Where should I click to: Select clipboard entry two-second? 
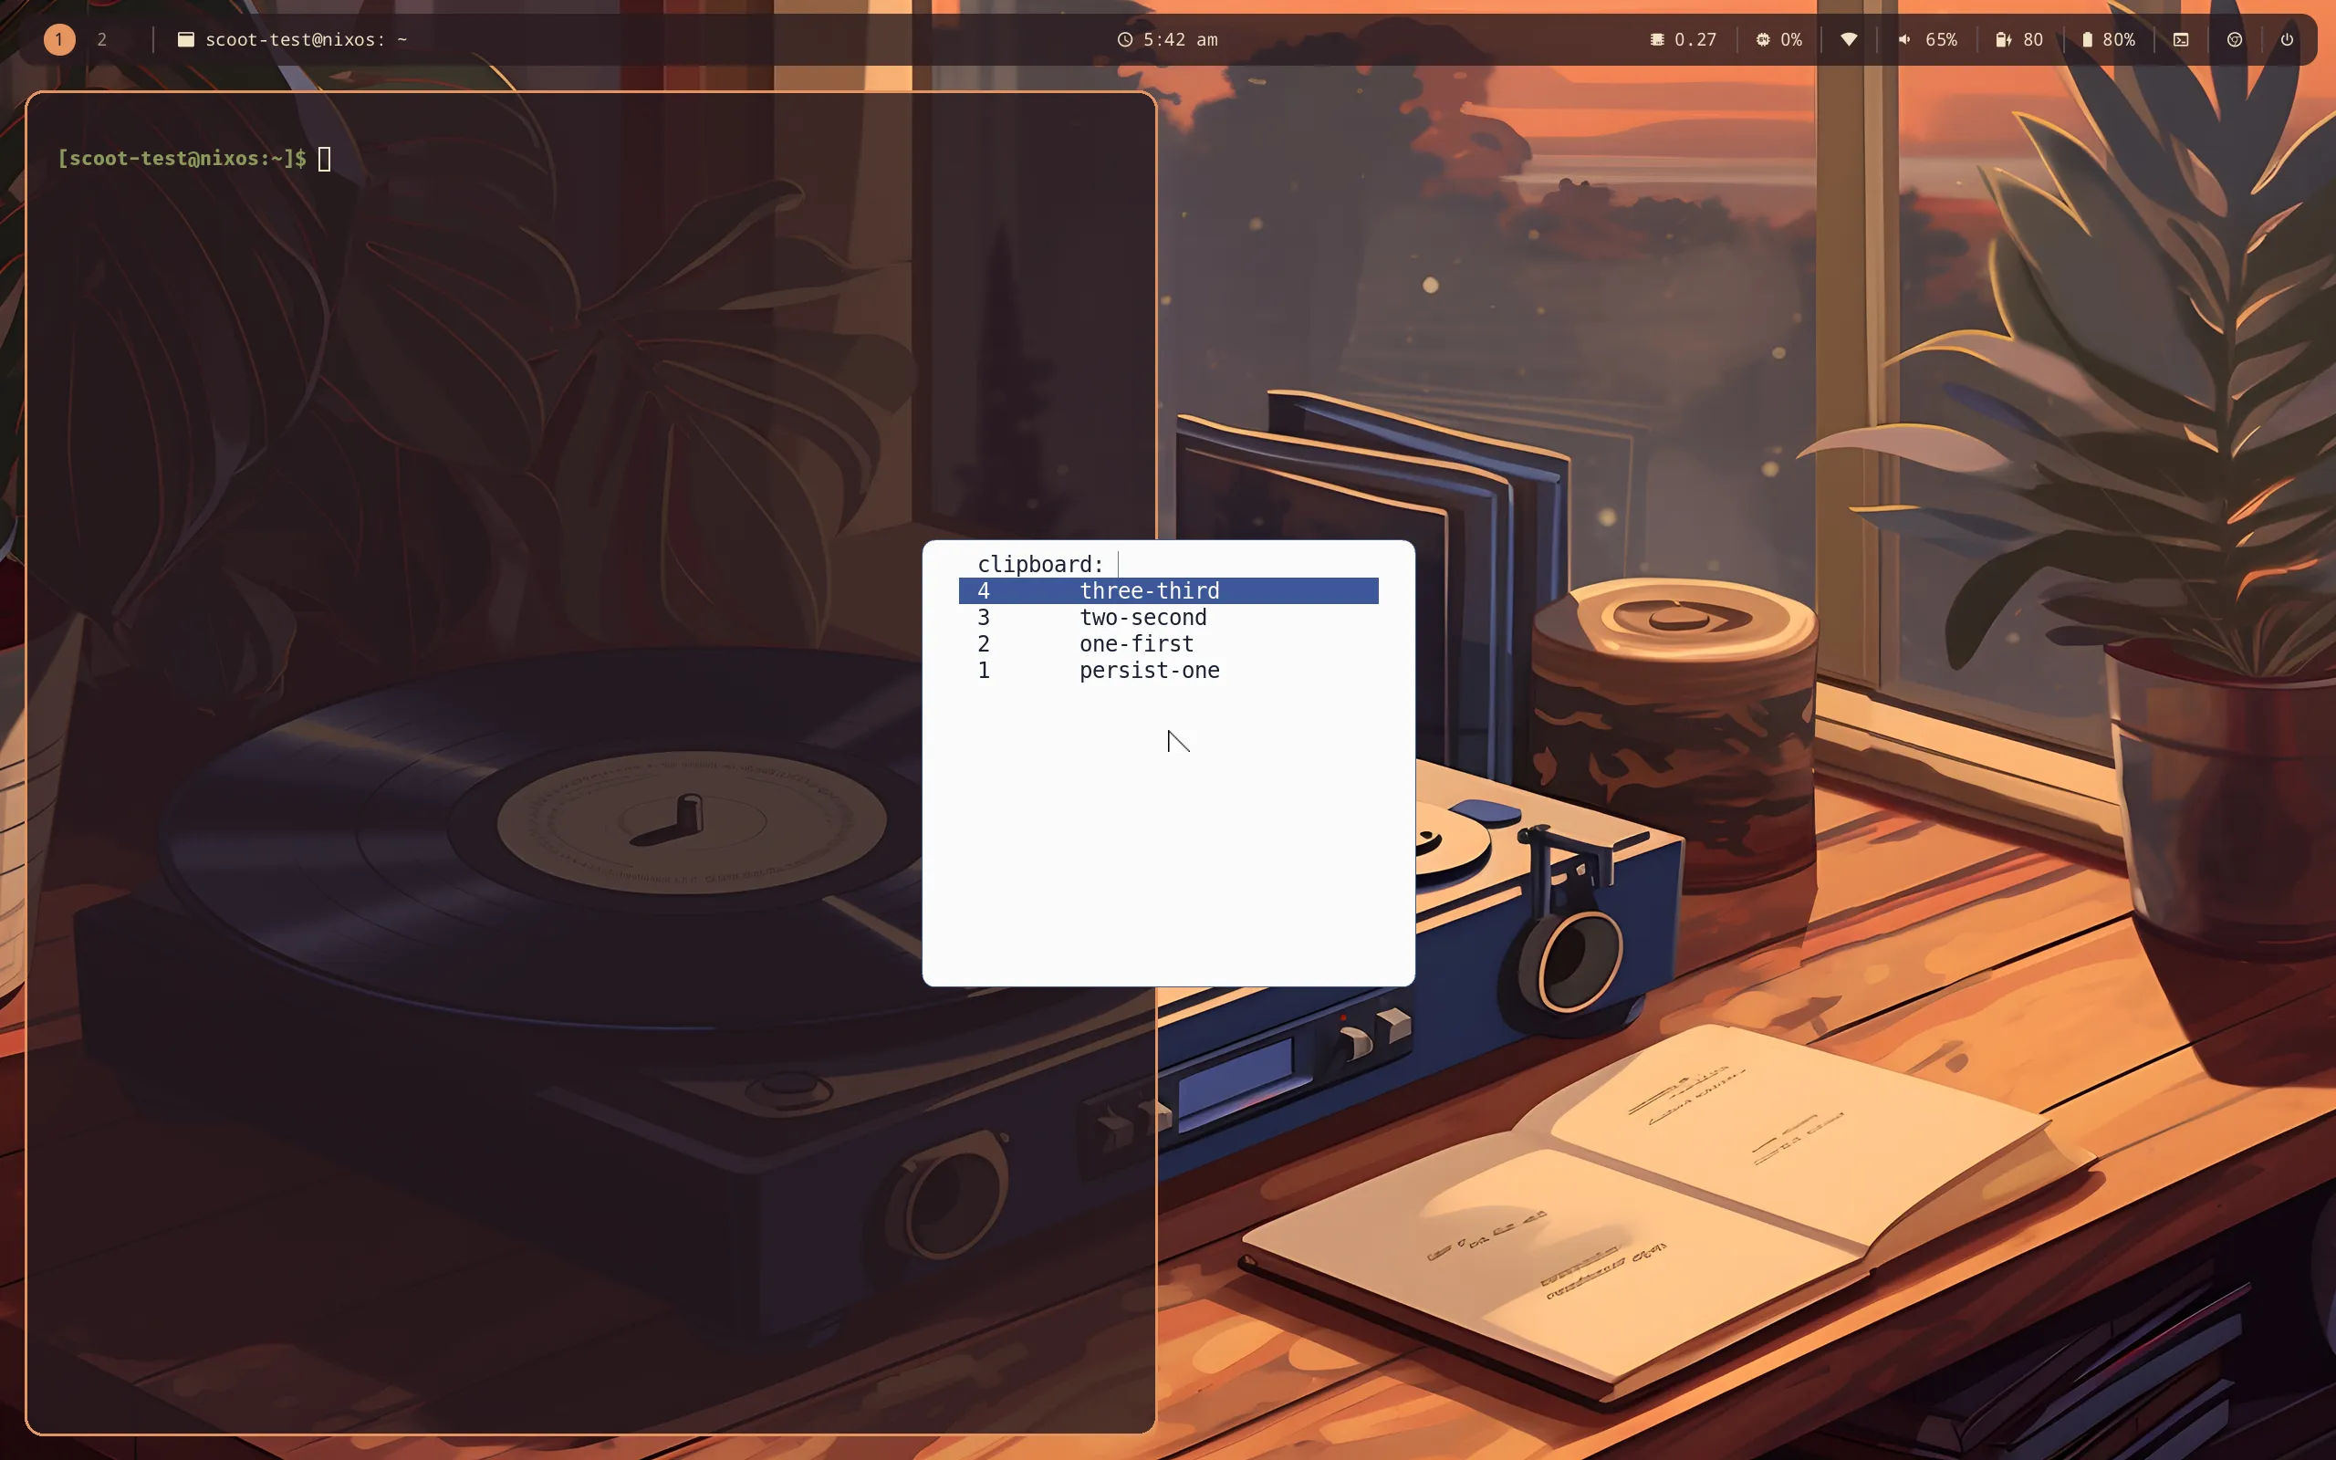point(1168,617)
